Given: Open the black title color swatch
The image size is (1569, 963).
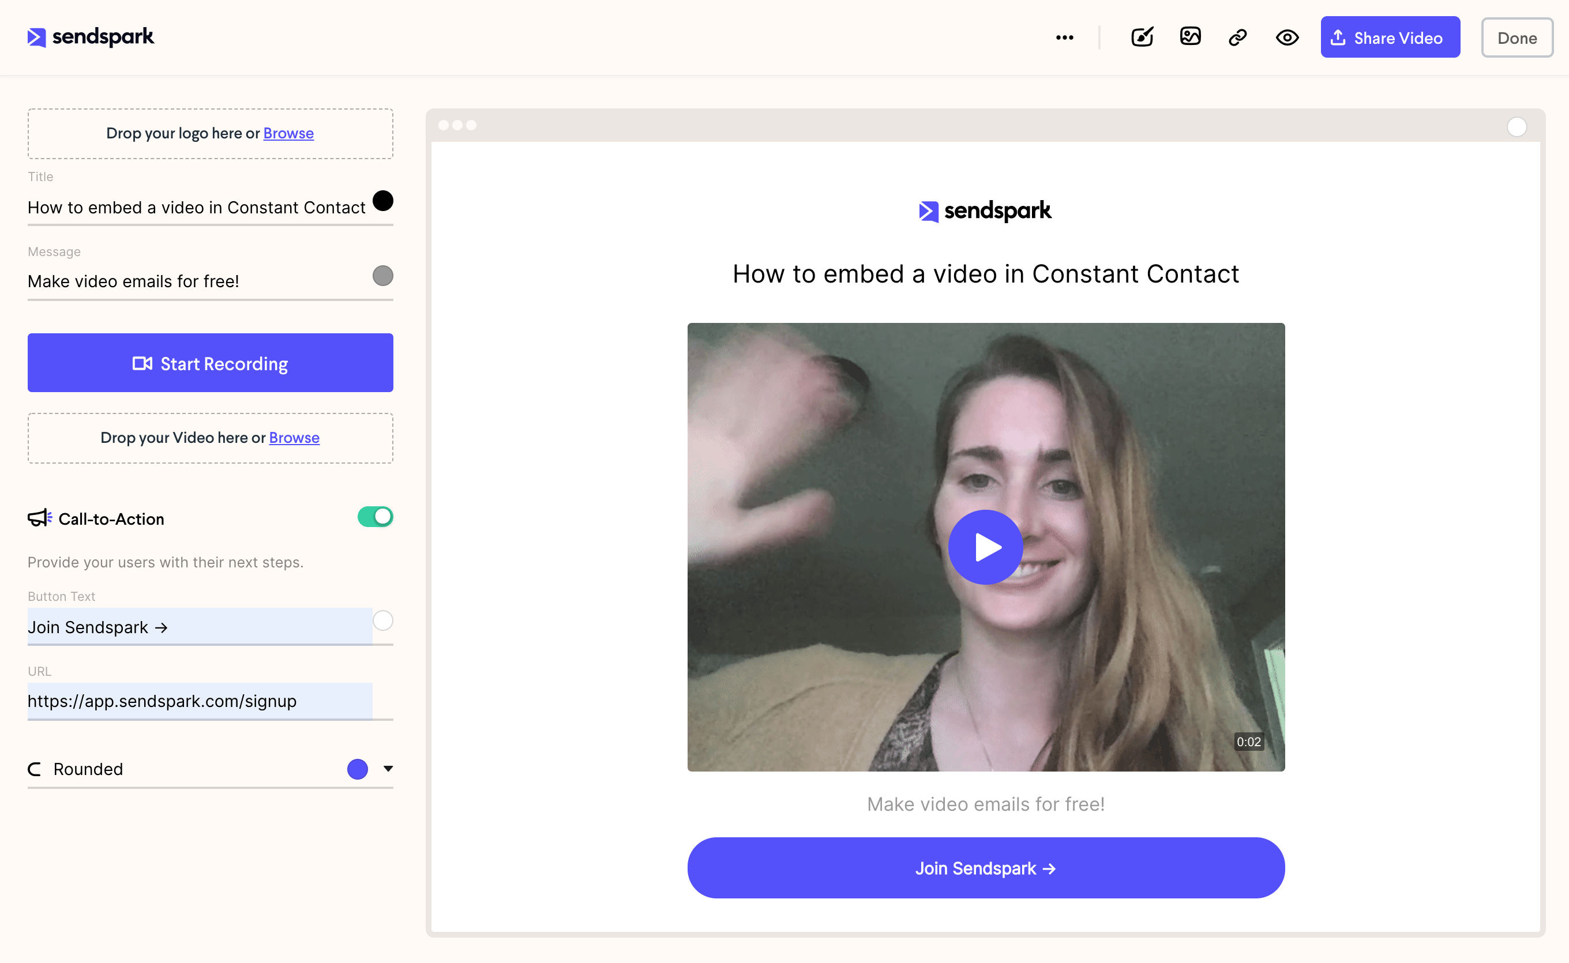Looking at the screenshot, I should point(383,201).
